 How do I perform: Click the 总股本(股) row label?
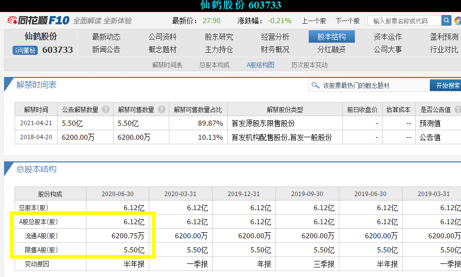34,208
